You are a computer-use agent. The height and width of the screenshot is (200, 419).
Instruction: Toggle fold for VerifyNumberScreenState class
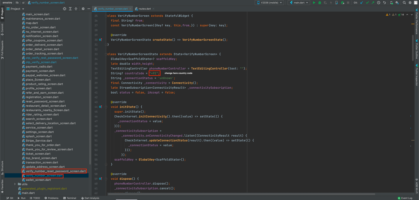point(106,54)
